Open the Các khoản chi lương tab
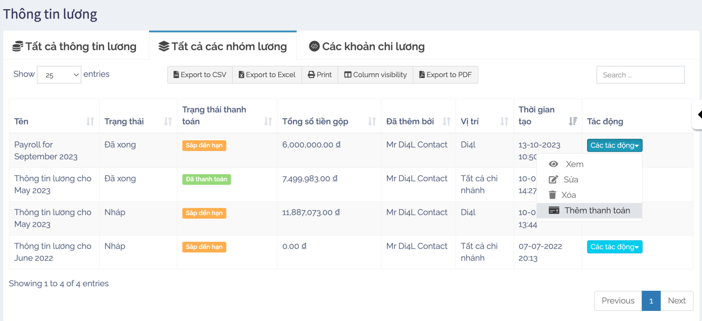 pyautogui.click(x=367, y=46)
